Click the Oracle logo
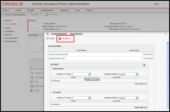Viewport: 170px width, 112px height. tap(13, 4)
